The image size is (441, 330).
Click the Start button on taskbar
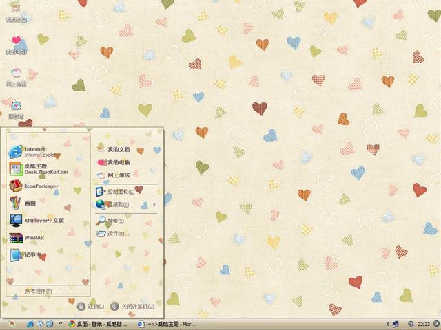11,324
